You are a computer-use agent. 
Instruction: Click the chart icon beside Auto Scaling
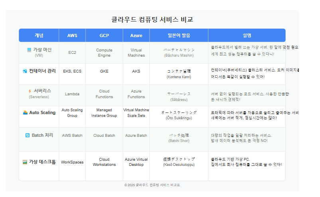(26, 112)
